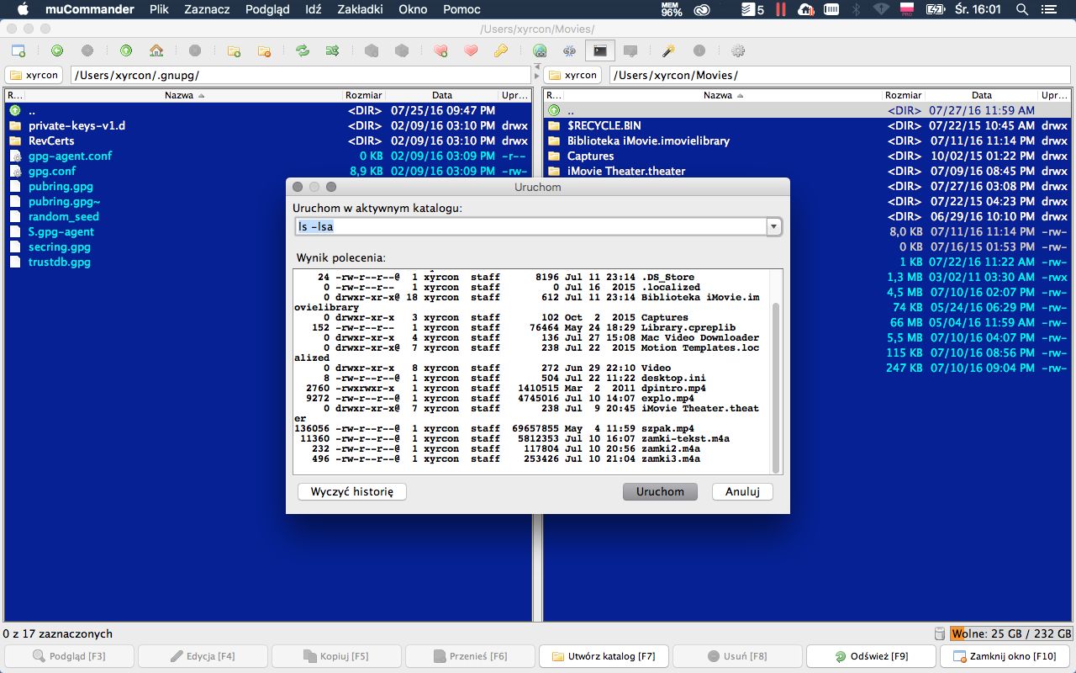The height and width of the screenshot is (673, 1076).
Task: Click Wyczyść historię button
Action: 351,491
